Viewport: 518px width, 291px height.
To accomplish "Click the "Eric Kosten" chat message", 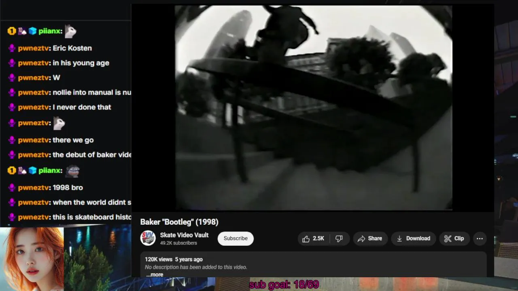I will (72, 48).
